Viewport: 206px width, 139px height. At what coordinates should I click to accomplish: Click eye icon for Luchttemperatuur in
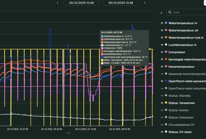click(162, 45)
